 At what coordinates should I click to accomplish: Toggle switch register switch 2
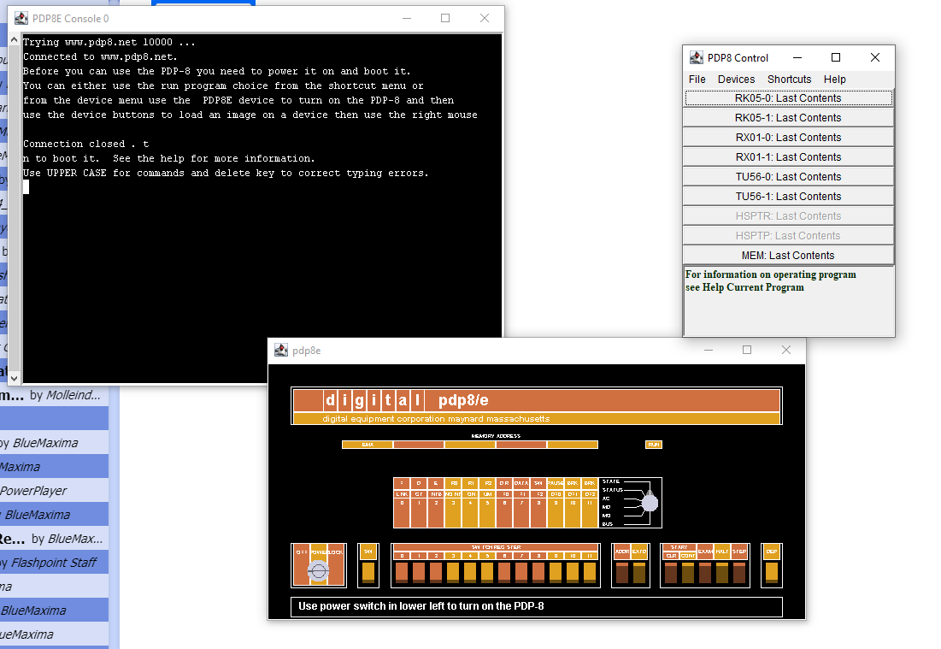[x=436, y=571]
